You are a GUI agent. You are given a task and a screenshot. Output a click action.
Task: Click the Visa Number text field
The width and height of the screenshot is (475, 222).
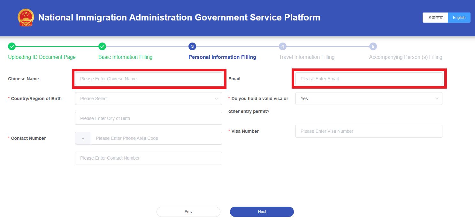click(369, 131)
